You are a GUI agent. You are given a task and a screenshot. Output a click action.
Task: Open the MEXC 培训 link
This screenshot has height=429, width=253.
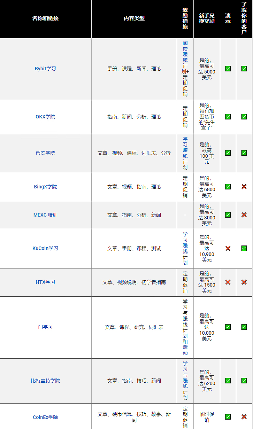tap(45, 215)
